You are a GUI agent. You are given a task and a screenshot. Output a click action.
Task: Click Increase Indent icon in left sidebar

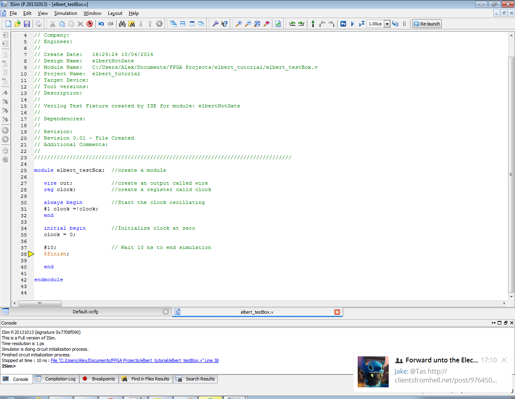pos(5,43)
